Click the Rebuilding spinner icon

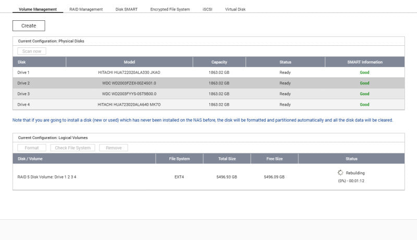(x=340, y=172)
